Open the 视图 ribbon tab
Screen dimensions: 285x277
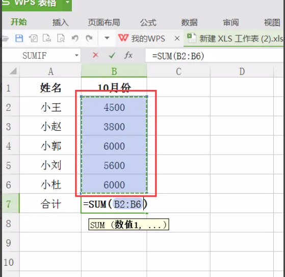point(272,22)
